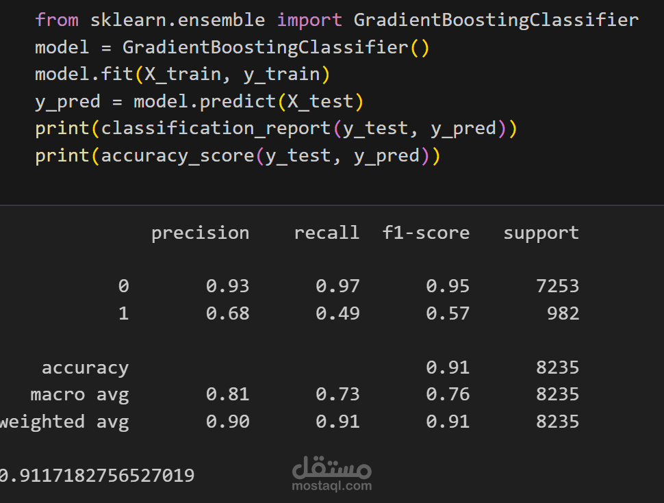This screenshot has width=664, height=503.
Task: Click the support column header
Action: pyautogui.click(x=541, y=234)
